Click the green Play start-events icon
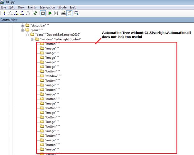 tap(50, 13)
